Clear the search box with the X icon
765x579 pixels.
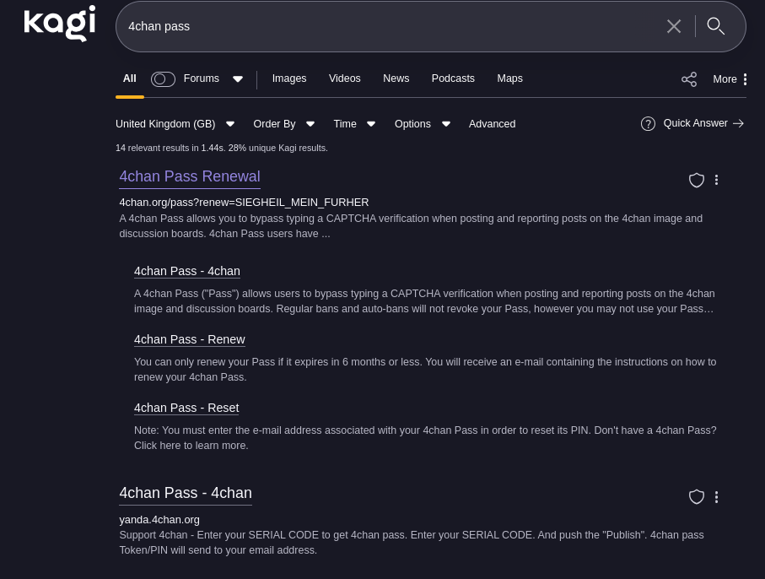[674, 26]
